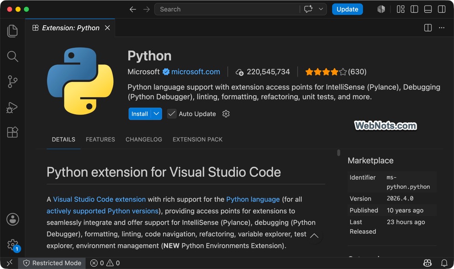Viewport: 454px width, 269px height.
Task: Open the Copilot icon in title bar
Action: point(381,9)
